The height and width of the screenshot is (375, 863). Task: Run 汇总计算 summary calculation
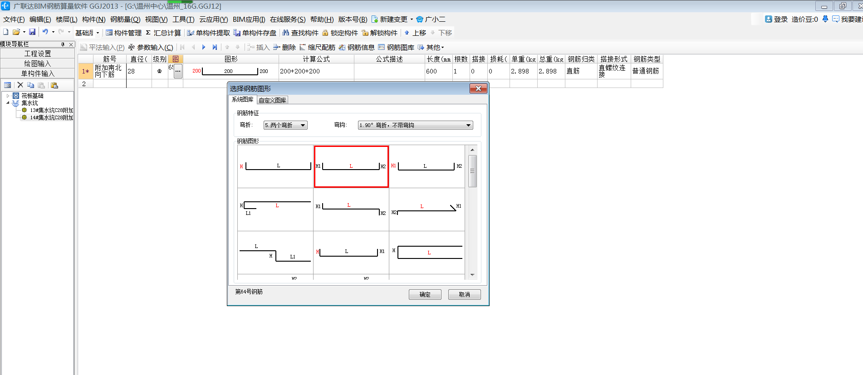pos(163,33)
